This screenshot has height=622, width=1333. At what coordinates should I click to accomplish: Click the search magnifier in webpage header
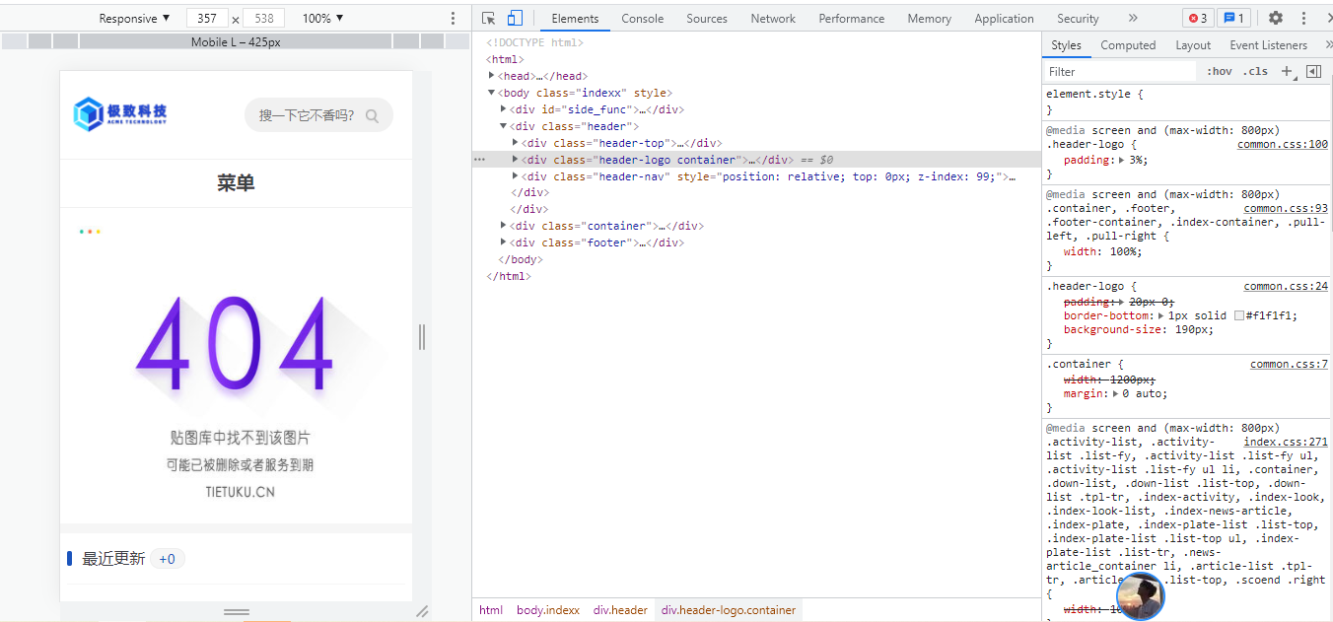pyautogui.click(x=372, y=116)
